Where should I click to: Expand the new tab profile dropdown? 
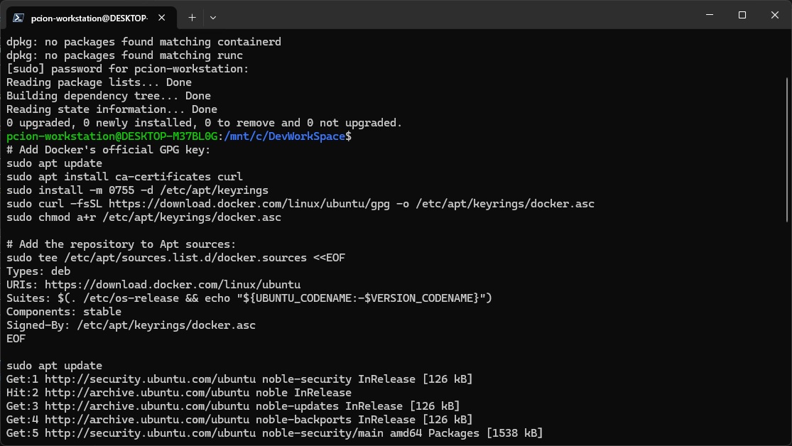(x=213, y=17)
